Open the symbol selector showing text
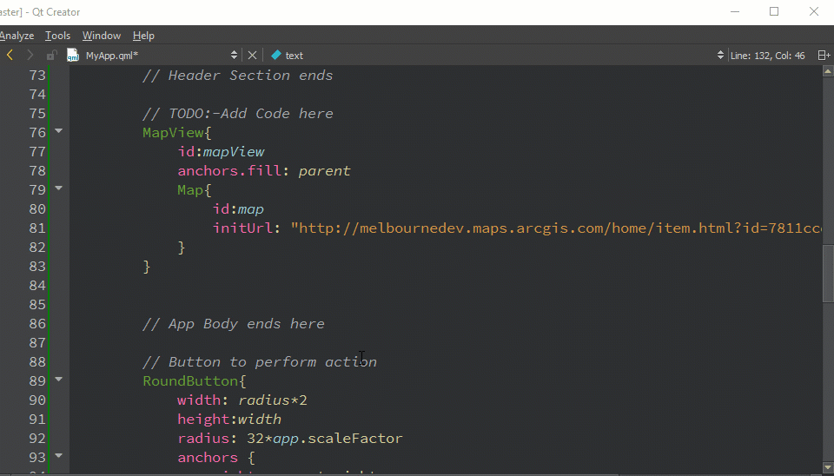This screenshot has height=476, width=834. [497, 56]
